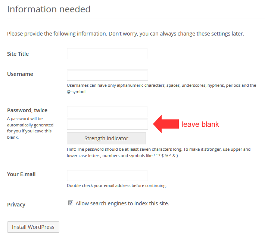Viewport: 265px width, 239px height.
Task: Click the 'Privacy' label
Action: click(x=16, y=205)
